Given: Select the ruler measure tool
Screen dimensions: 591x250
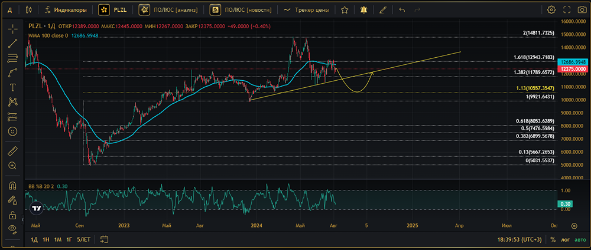Looking at the screenshot, I should coord(13,151).
